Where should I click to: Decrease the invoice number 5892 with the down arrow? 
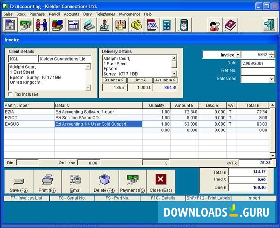272,56
